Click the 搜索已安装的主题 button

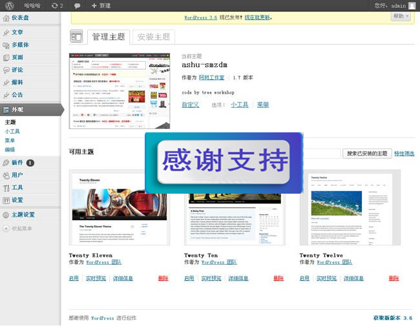coord(367,154)
